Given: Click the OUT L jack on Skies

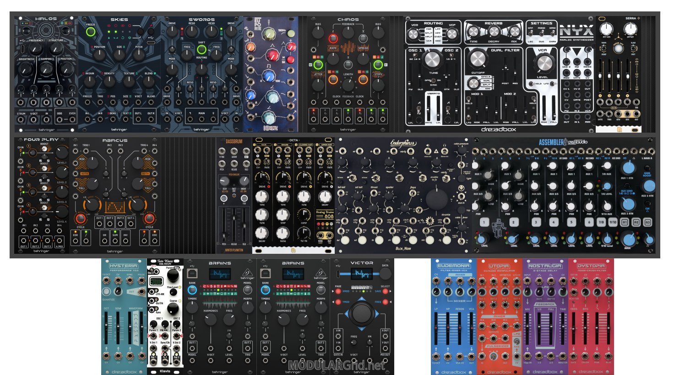Looking at the screenshot, I should pos(138,120).
